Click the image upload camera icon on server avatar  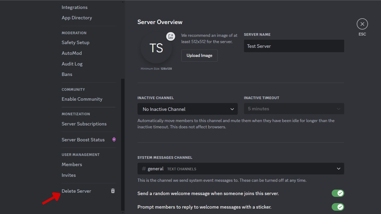coord(170,36)
